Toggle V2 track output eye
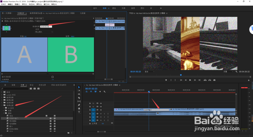Image resolution: width=253 pixels, height=137 pixels. point(101,106)
